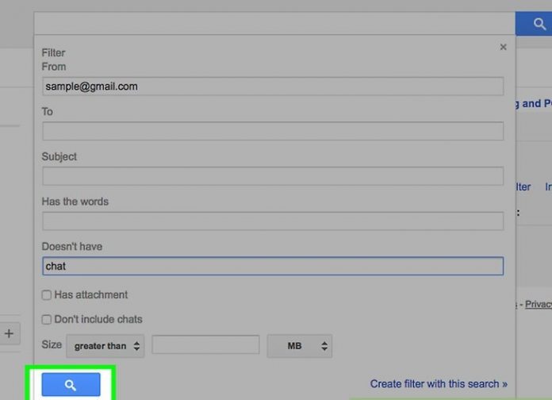
Task: Focus the 'Doesn't have' field containing chat
Action: [272, 267]
